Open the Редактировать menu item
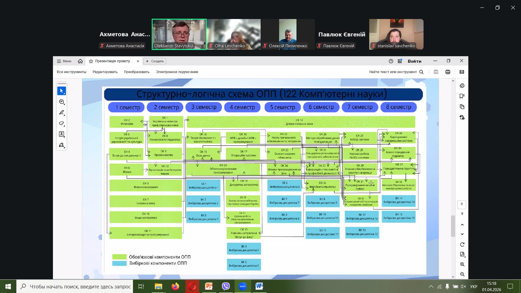The height and width of the screenshot is (293, 521). 105,72
